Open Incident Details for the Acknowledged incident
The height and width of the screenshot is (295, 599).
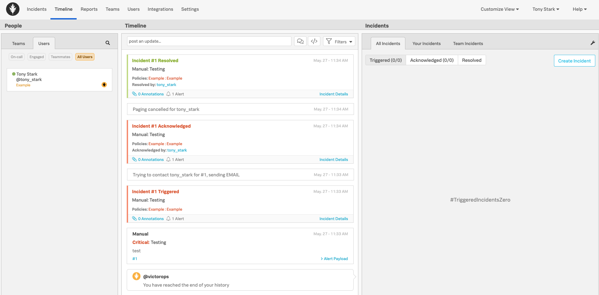[334, 160]
